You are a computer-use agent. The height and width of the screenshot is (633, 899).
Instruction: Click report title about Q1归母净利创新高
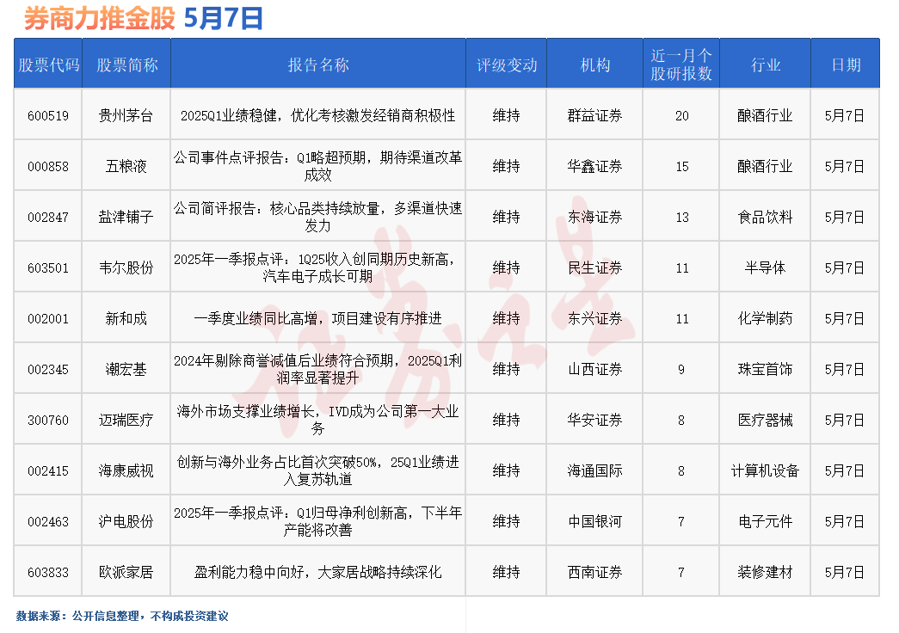[x=318, y=521]
